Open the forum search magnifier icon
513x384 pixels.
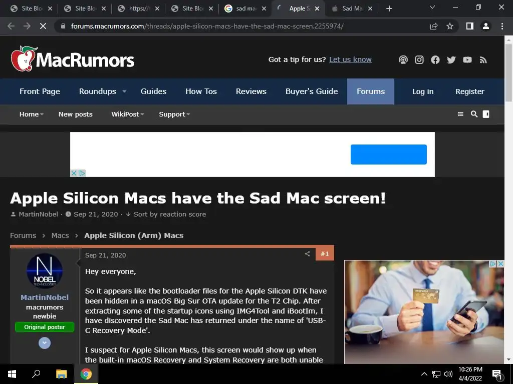[x=474, y=114]
